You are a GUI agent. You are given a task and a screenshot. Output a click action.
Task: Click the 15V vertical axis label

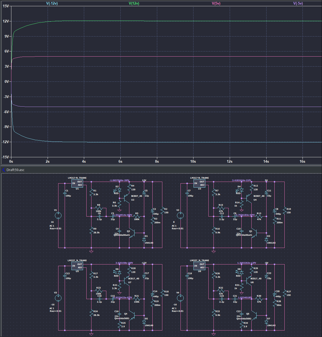click(6, 6)
